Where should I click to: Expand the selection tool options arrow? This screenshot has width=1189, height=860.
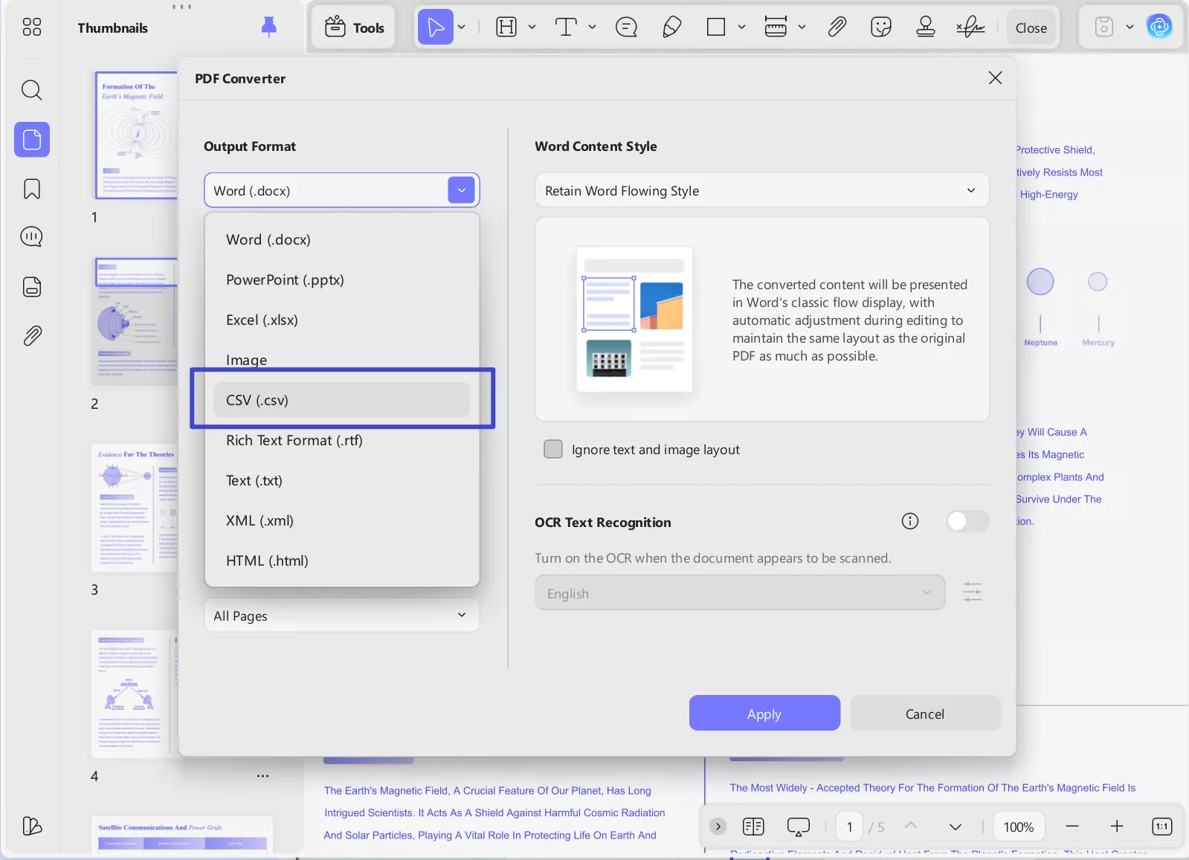click(x=462, y=28)
